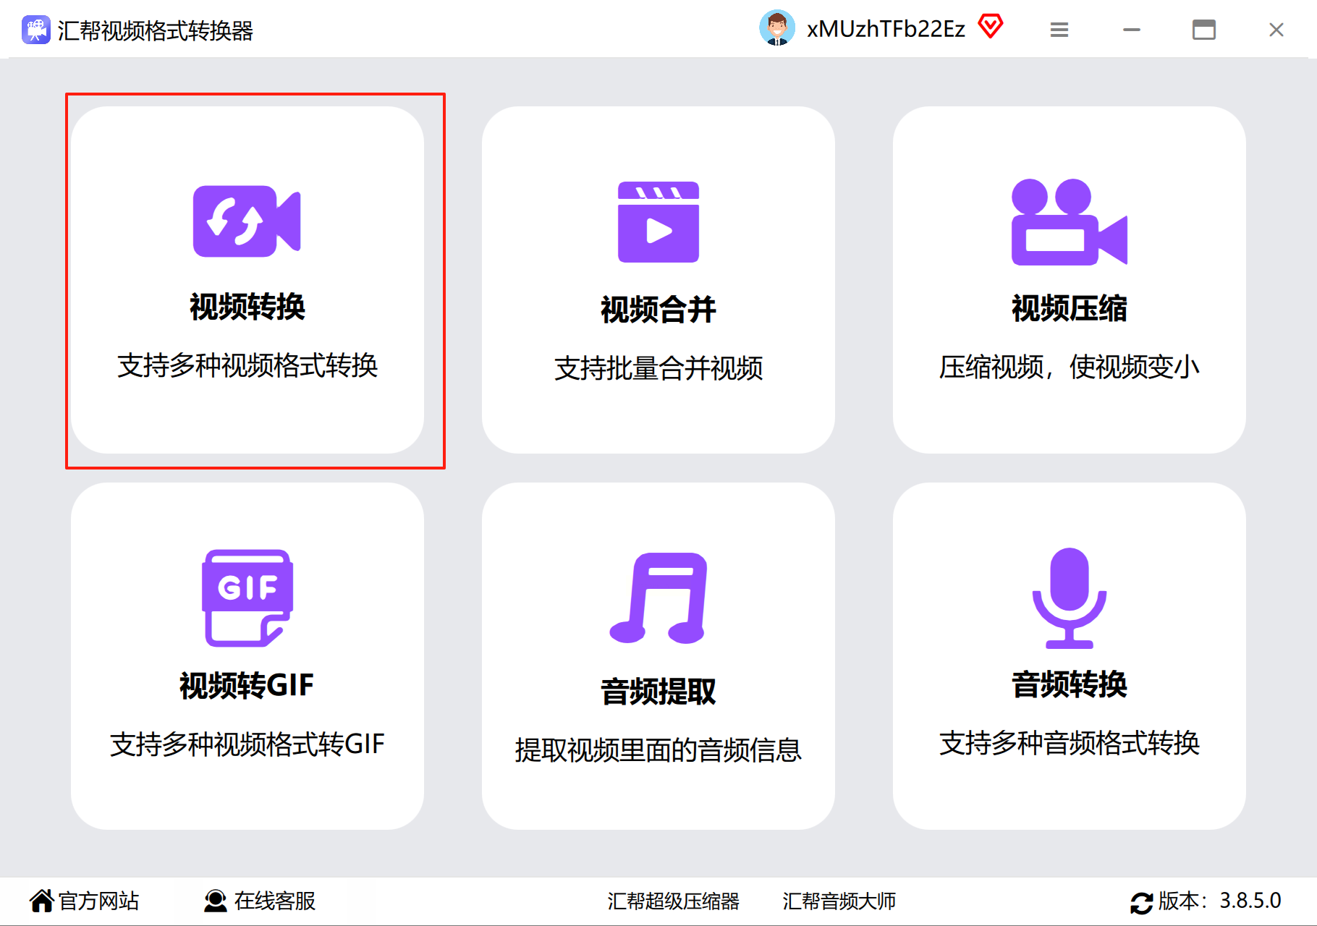Image resolution: width=1317 pixels, height=926 pixels.
Task: Open the 视频压缩 camera icon
Action: click(x=1070, y=222)
